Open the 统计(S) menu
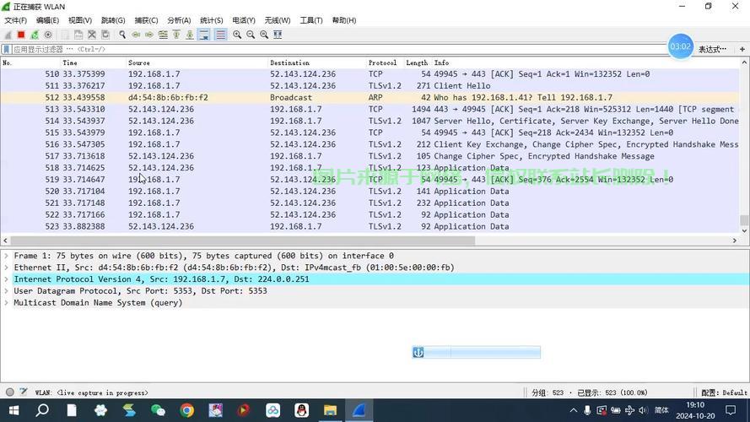This screenshot has width=750, height=422. [212, 20]
